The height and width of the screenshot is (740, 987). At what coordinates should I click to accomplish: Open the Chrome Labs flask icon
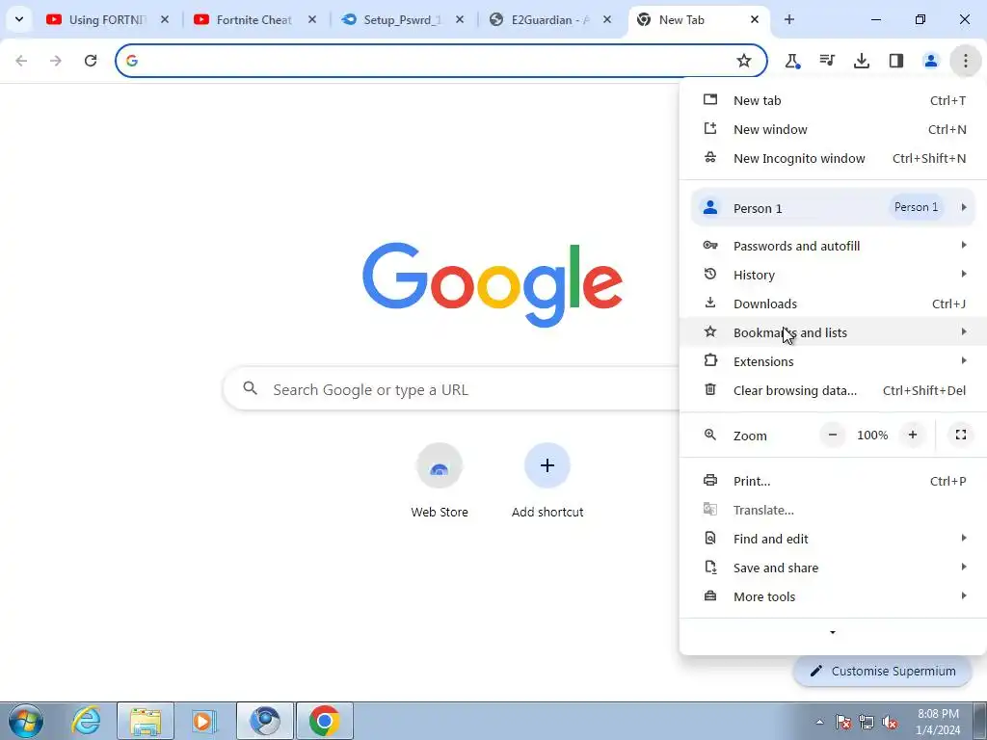[792, 61]
